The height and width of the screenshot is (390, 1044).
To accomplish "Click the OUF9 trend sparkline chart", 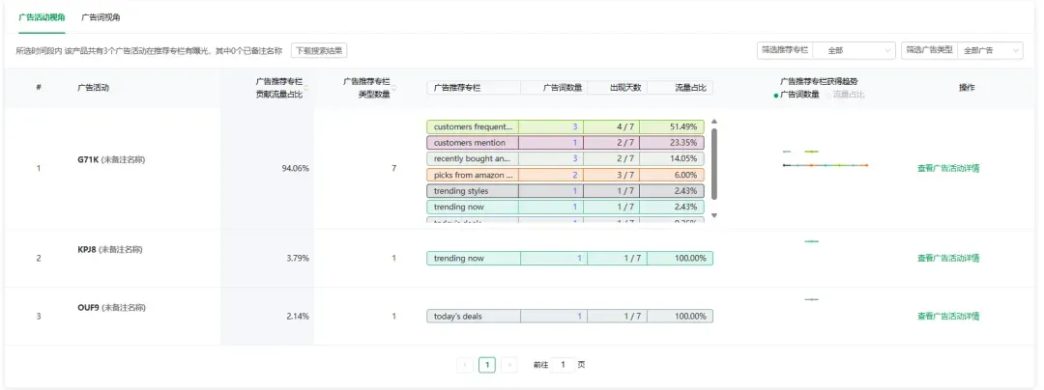I will pyautogui.click(x=811, y=299).
